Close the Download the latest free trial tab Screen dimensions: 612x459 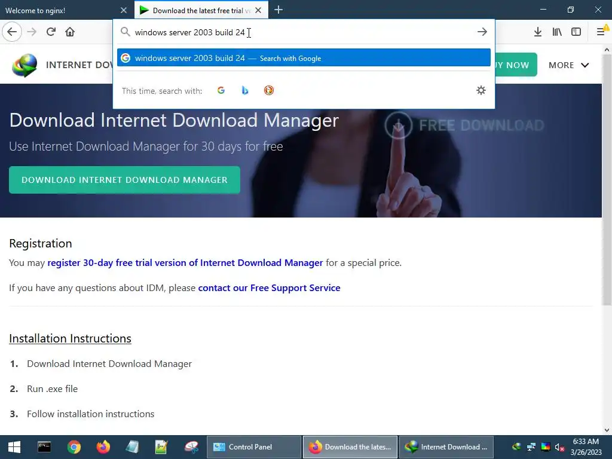point(258,10)
